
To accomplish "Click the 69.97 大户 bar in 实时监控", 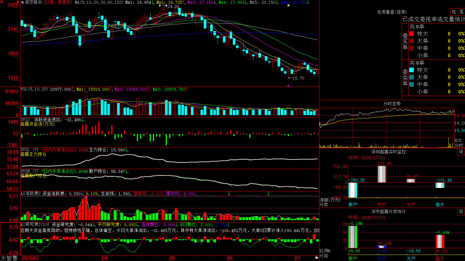I will tap(411, 181).
